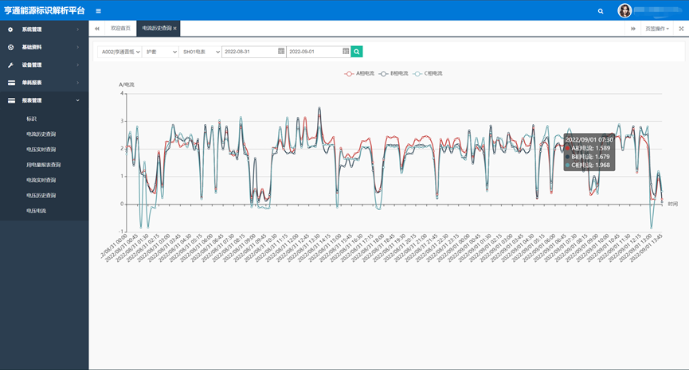Click the green search query button
Screen dimensions: 689x370
(357, 51)
